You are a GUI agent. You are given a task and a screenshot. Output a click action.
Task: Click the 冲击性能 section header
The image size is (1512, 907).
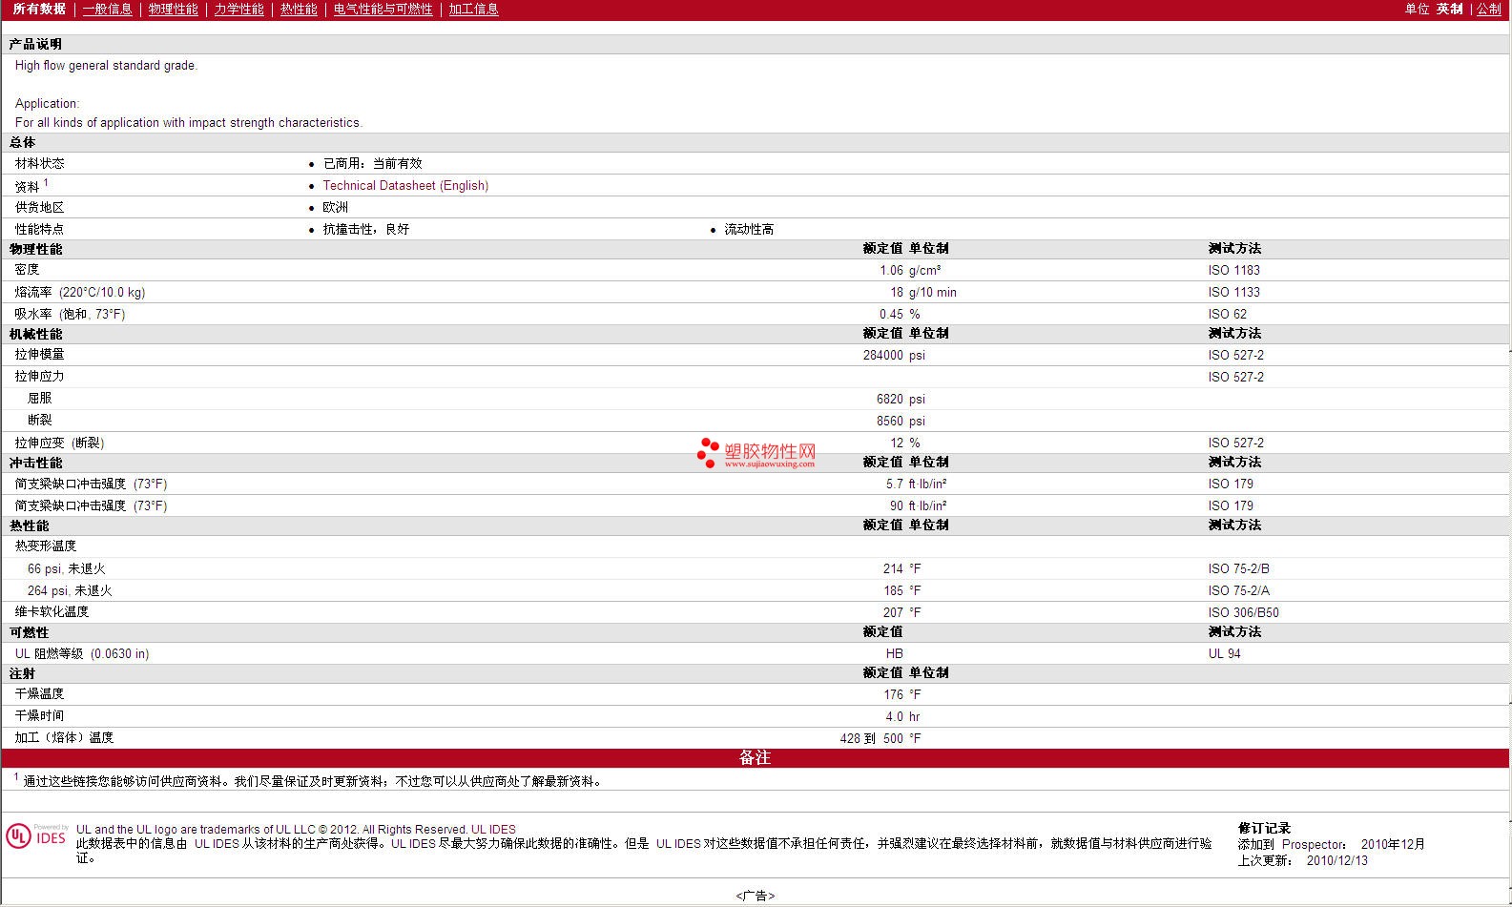point(36,463)
